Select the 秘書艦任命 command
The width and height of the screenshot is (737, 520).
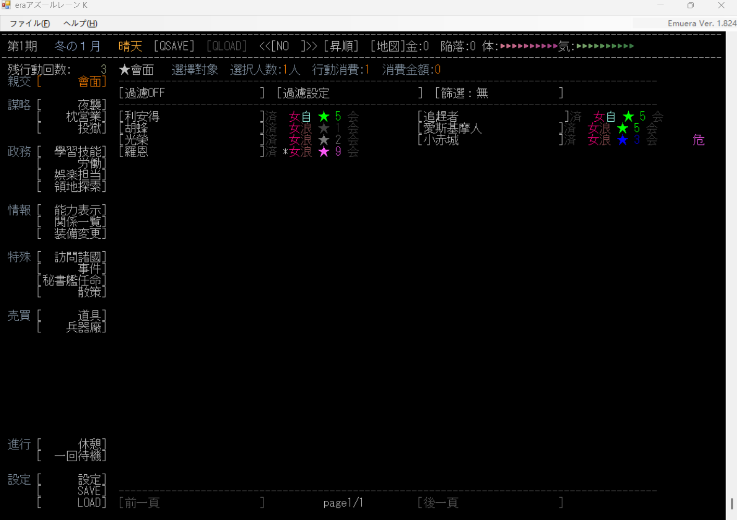point(72,280)
